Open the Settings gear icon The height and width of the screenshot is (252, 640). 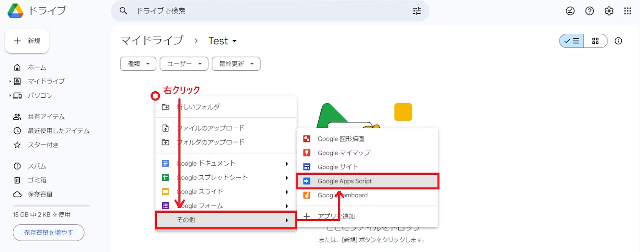pos(609,11)
